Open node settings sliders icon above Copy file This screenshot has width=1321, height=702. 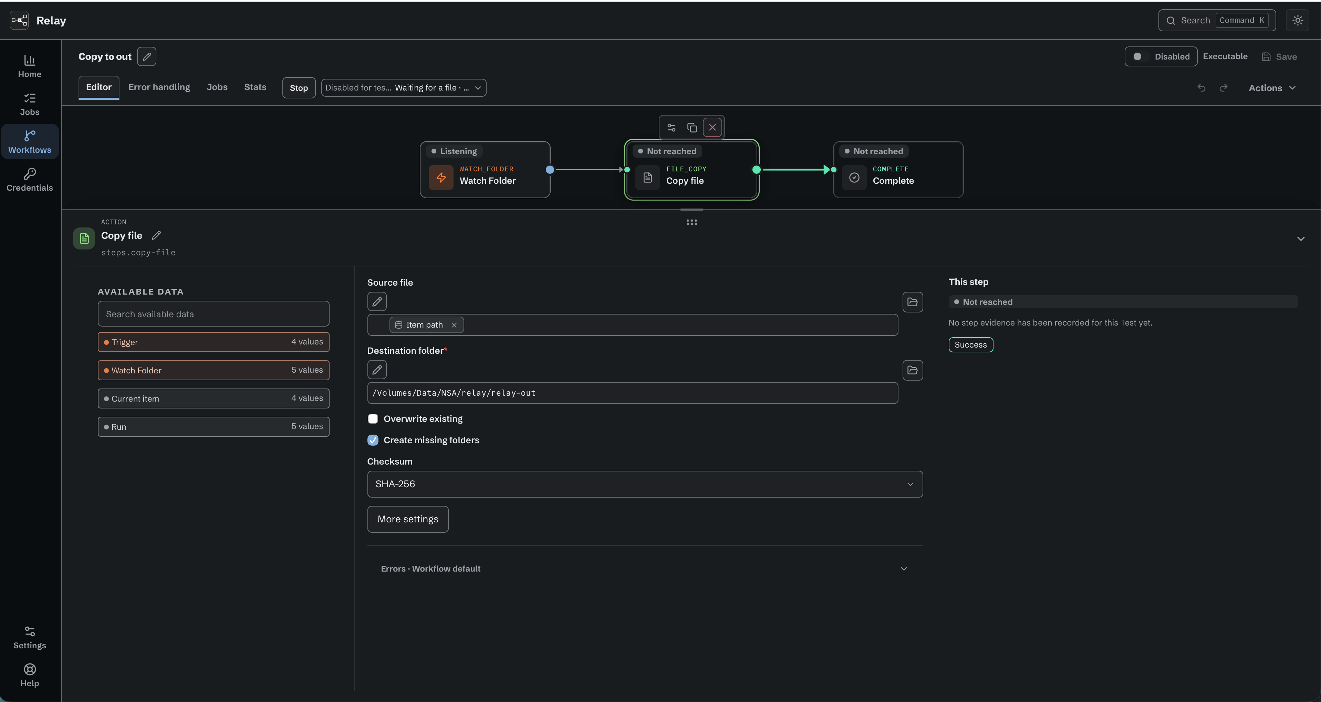671,128
